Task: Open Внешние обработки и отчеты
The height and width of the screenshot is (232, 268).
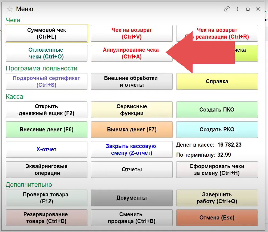Action: 132,82
